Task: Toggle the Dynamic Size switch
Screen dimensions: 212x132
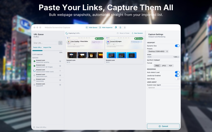Action: [177, 46]
